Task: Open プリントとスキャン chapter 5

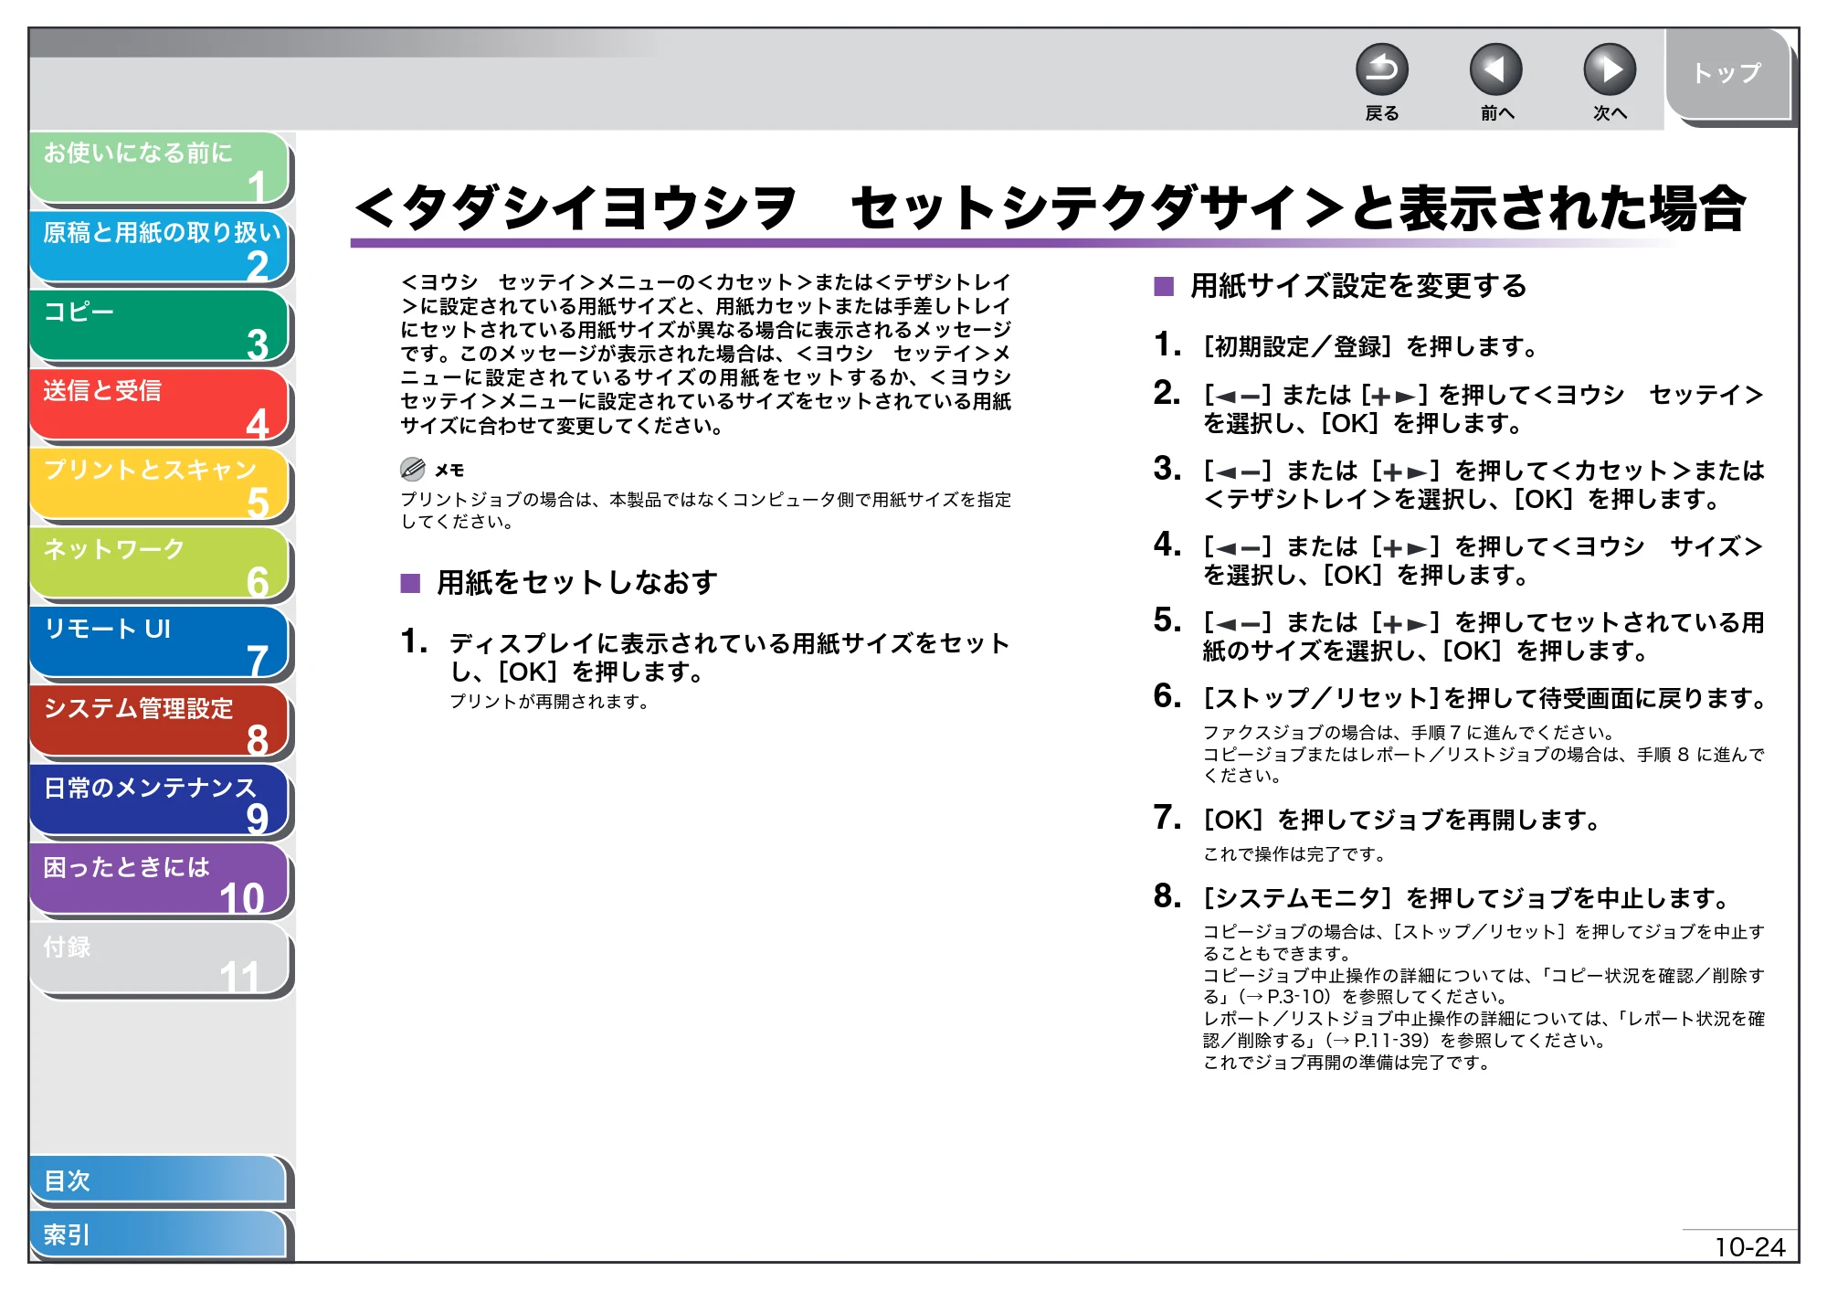Action: [160, 485]
